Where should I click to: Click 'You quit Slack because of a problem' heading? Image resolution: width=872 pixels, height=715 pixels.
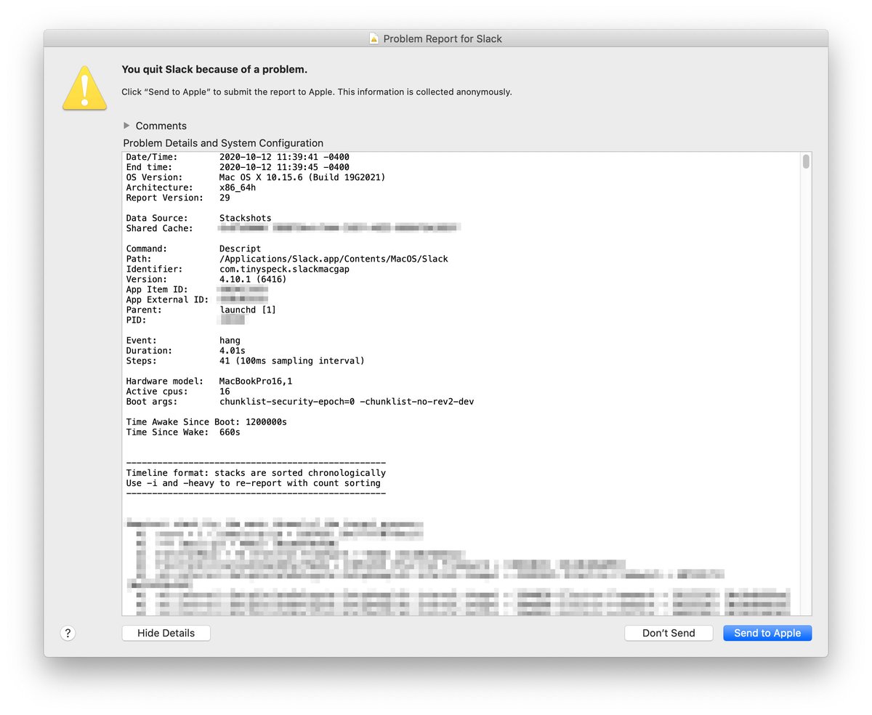pyautogui.click(x=214, y=70)
